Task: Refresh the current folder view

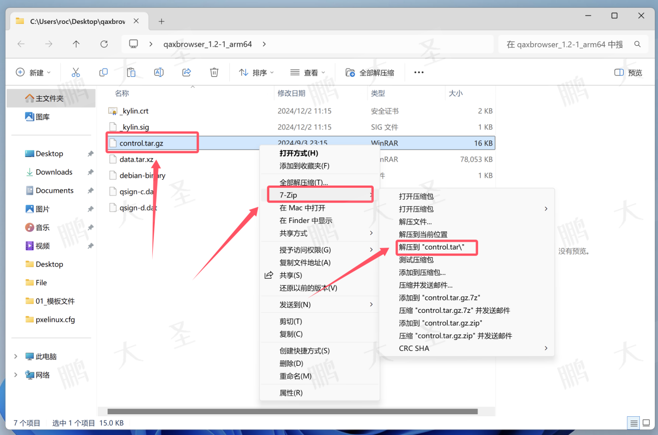Action: [x=104, y=44]
